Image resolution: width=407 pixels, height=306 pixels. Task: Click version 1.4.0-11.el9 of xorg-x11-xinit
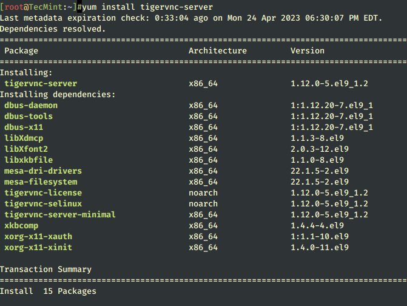tap(320, 247)
